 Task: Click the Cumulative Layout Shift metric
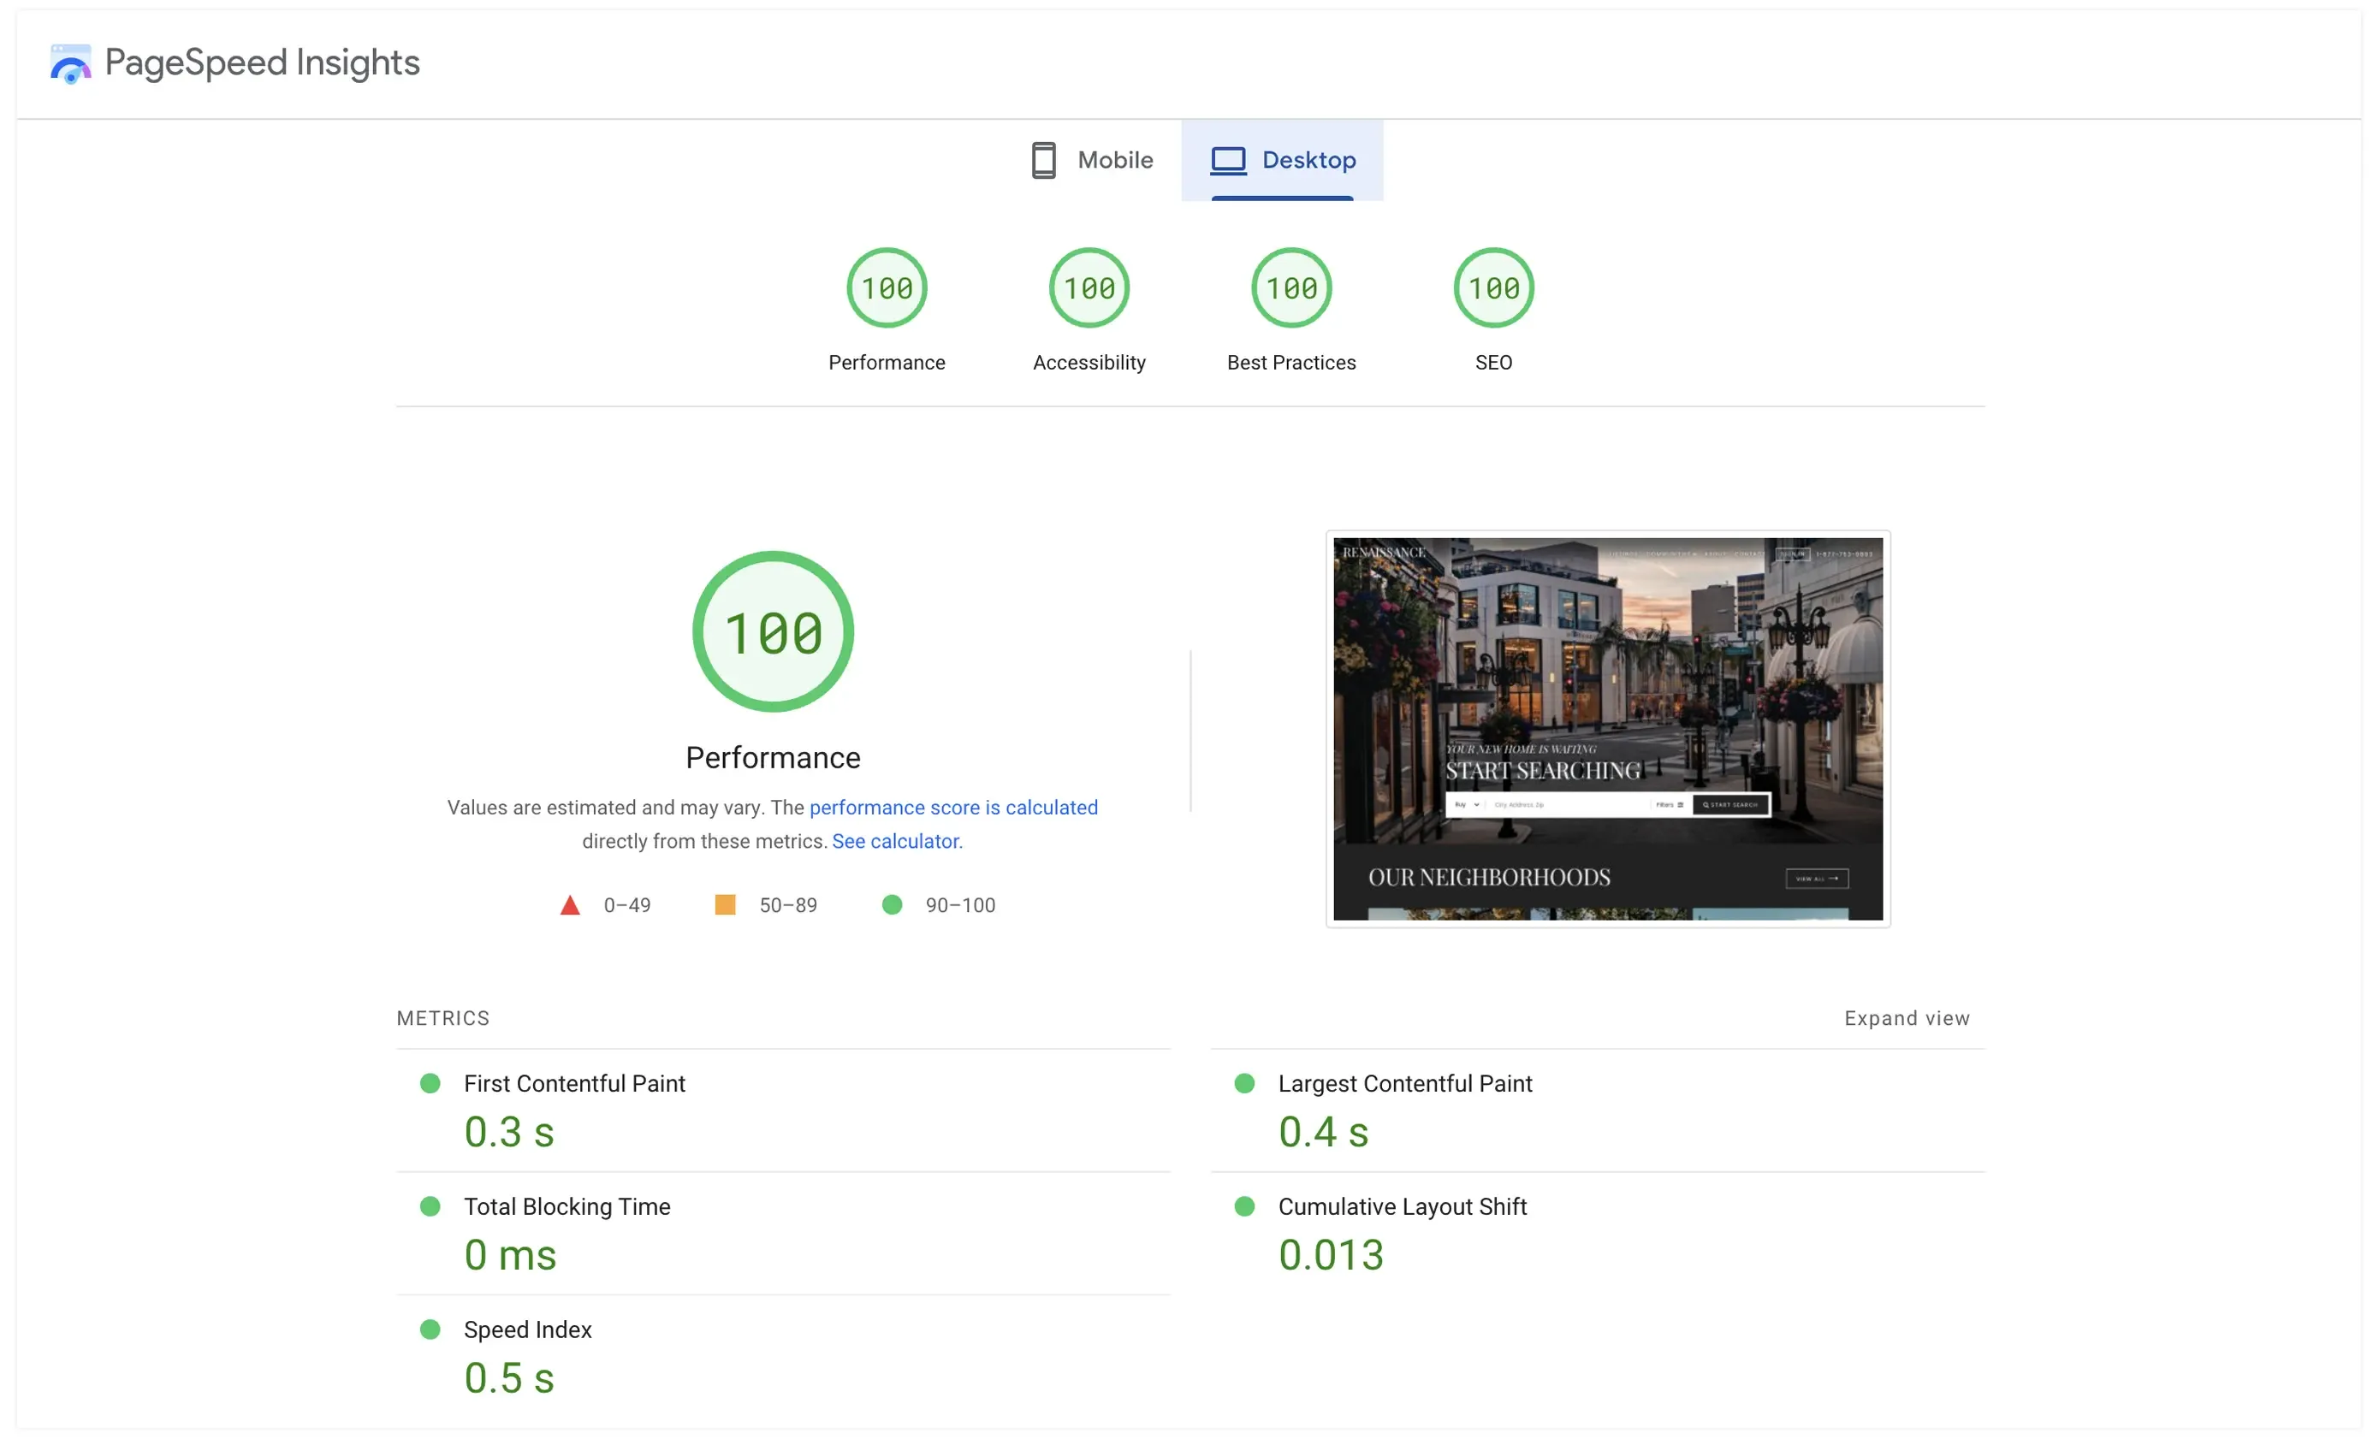click(1402, 1208)
